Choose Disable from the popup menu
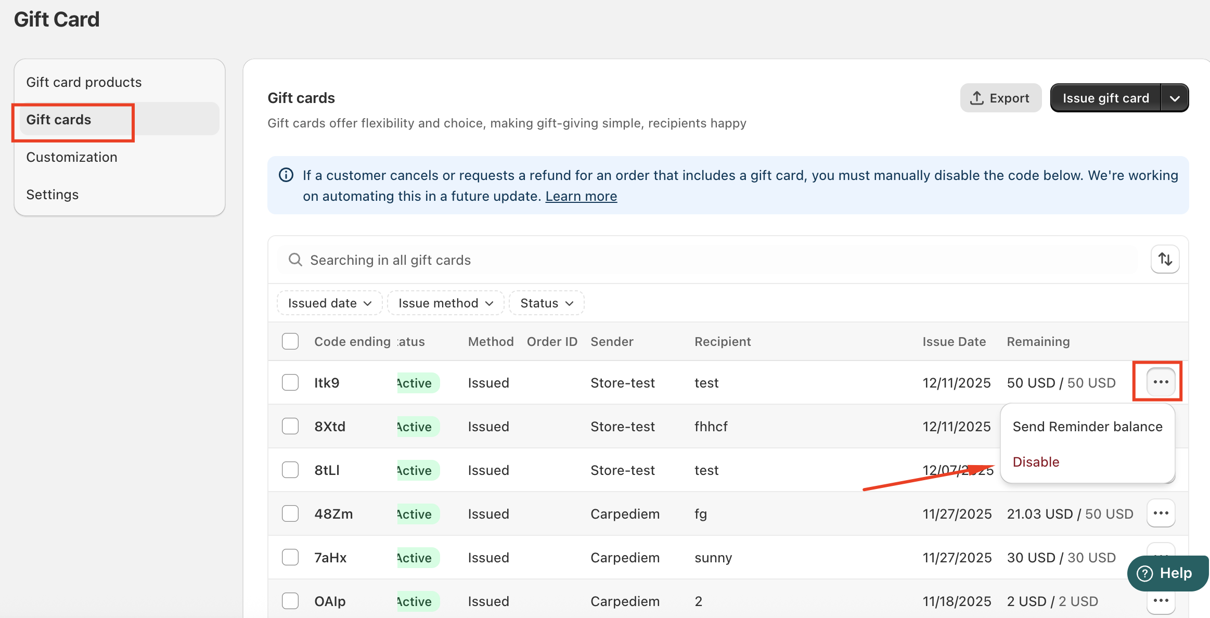Image resolution: width=1210 pixels, height=618 pixels. point(1036,462)
